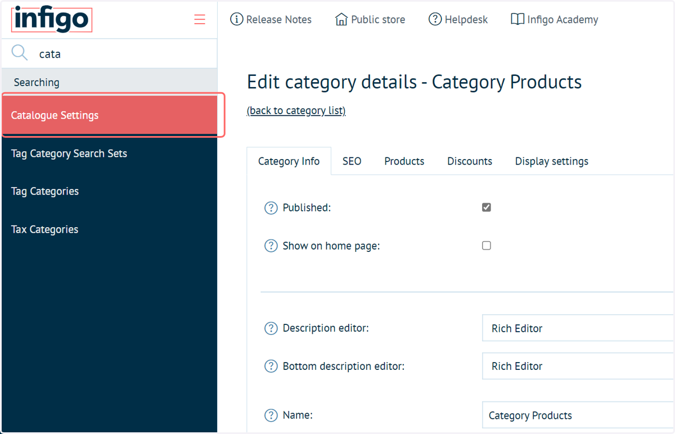This screenshot has height=434, width=675.
Task: Switch to the Discounts tab
Action: (x=470, y=161)
